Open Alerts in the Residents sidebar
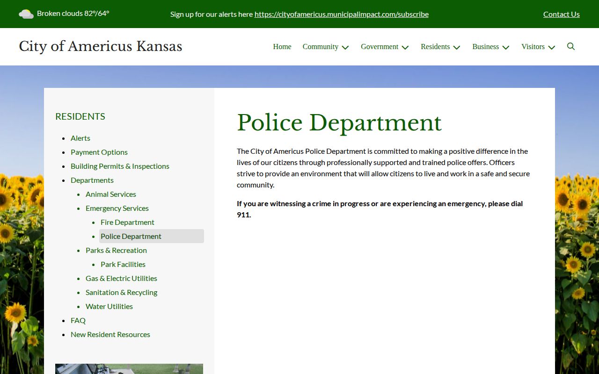The height and width of the screenshot is (374, 599). pyautogui.click(x=80, y=138)
